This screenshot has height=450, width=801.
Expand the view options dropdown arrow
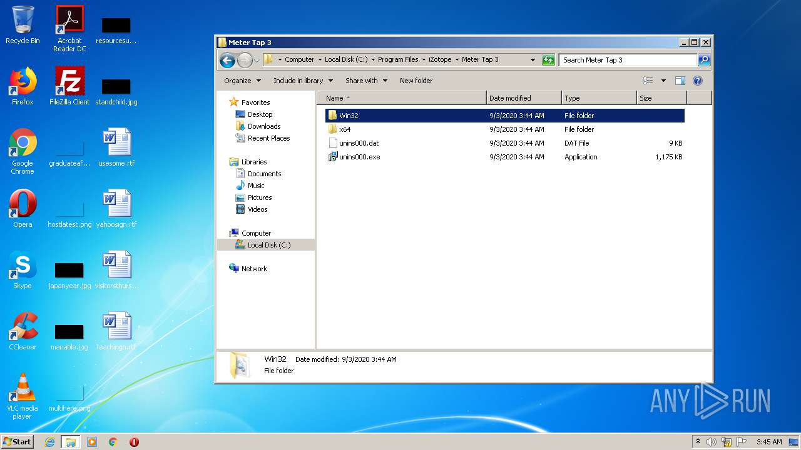coord(663,81)
